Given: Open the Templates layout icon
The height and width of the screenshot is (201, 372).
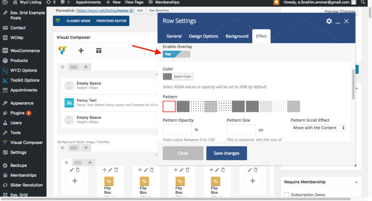Looking at the screenshot, I should 99,51.
